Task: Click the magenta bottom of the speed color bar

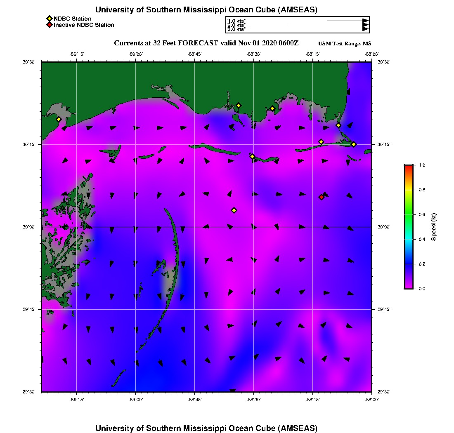Action: click(x=409, y=287)
